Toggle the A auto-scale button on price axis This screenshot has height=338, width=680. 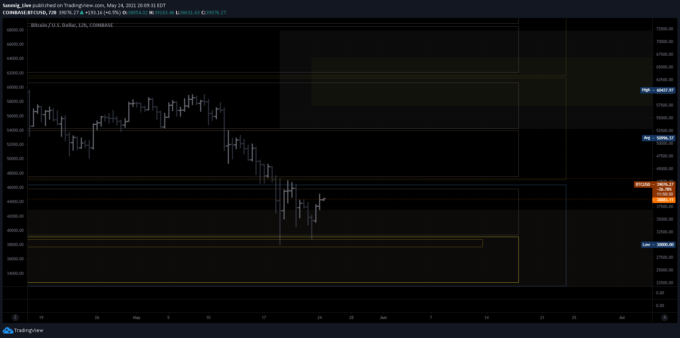(x=665, y=317)
